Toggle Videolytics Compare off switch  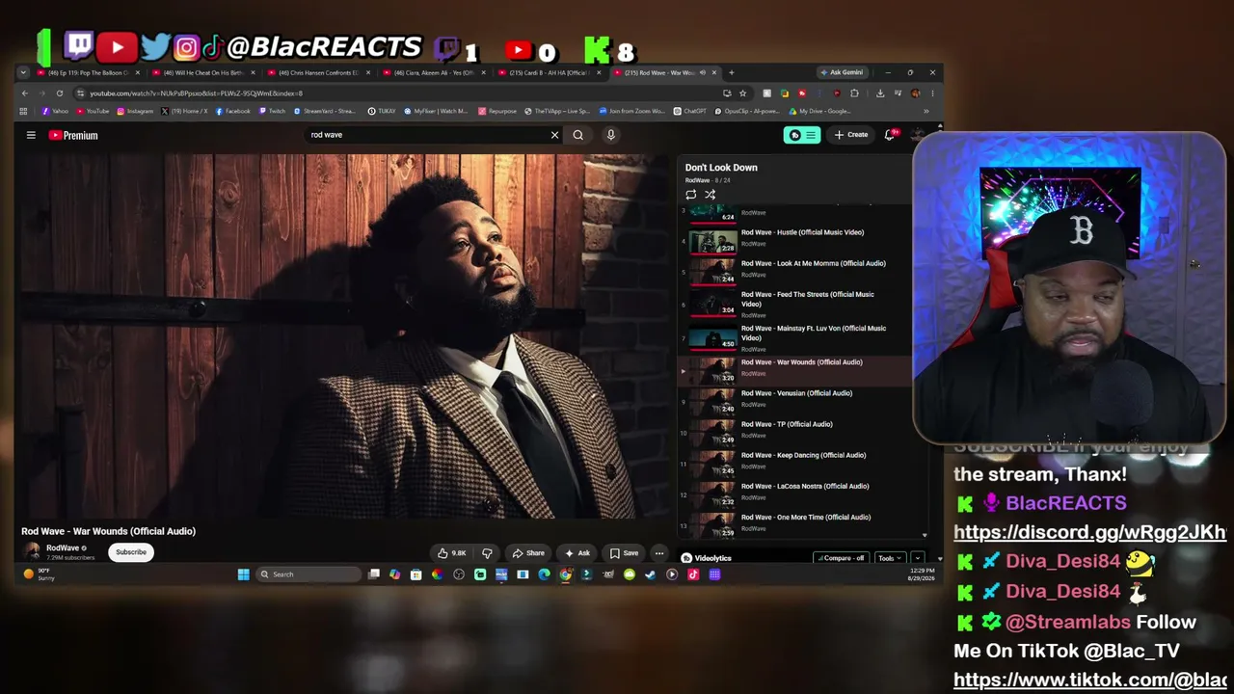pyautogui.click(x=844, y=558)
